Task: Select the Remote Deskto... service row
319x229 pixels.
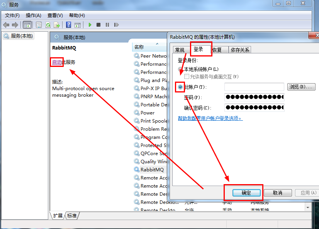Action: (156, 202)
